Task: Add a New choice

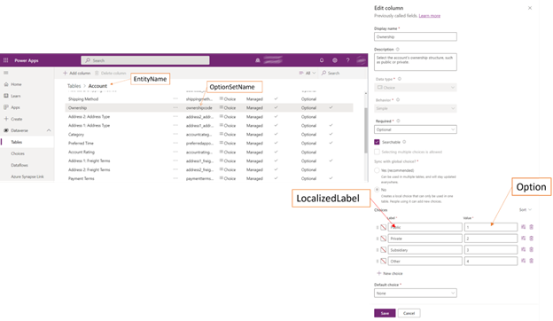Action: point(390,273)
